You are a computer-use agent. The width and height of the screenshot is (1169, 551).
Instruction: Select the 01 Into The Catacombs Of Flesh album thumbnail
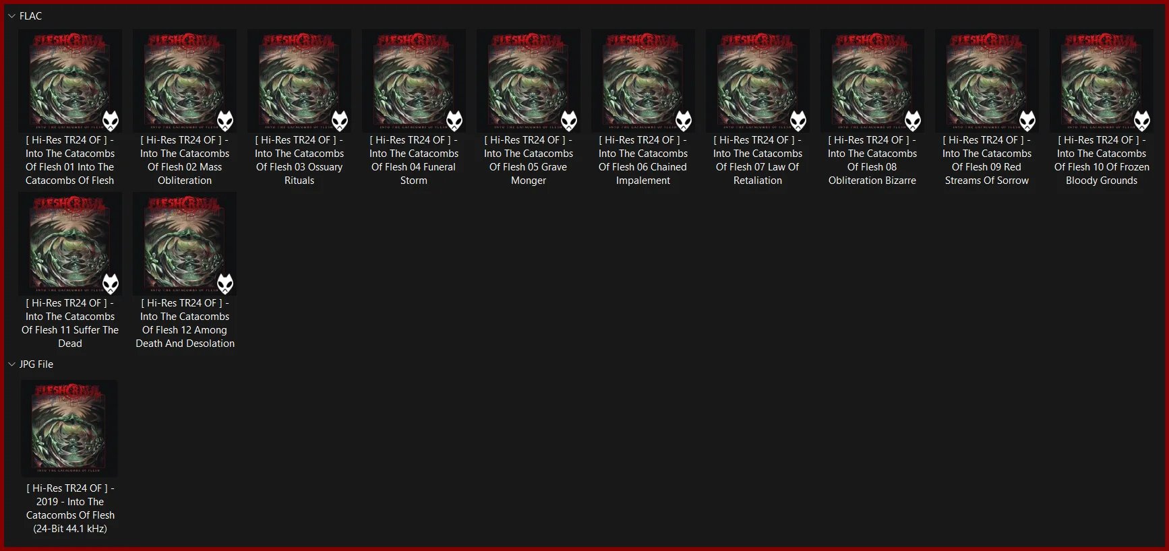click(x=70, y=80)
